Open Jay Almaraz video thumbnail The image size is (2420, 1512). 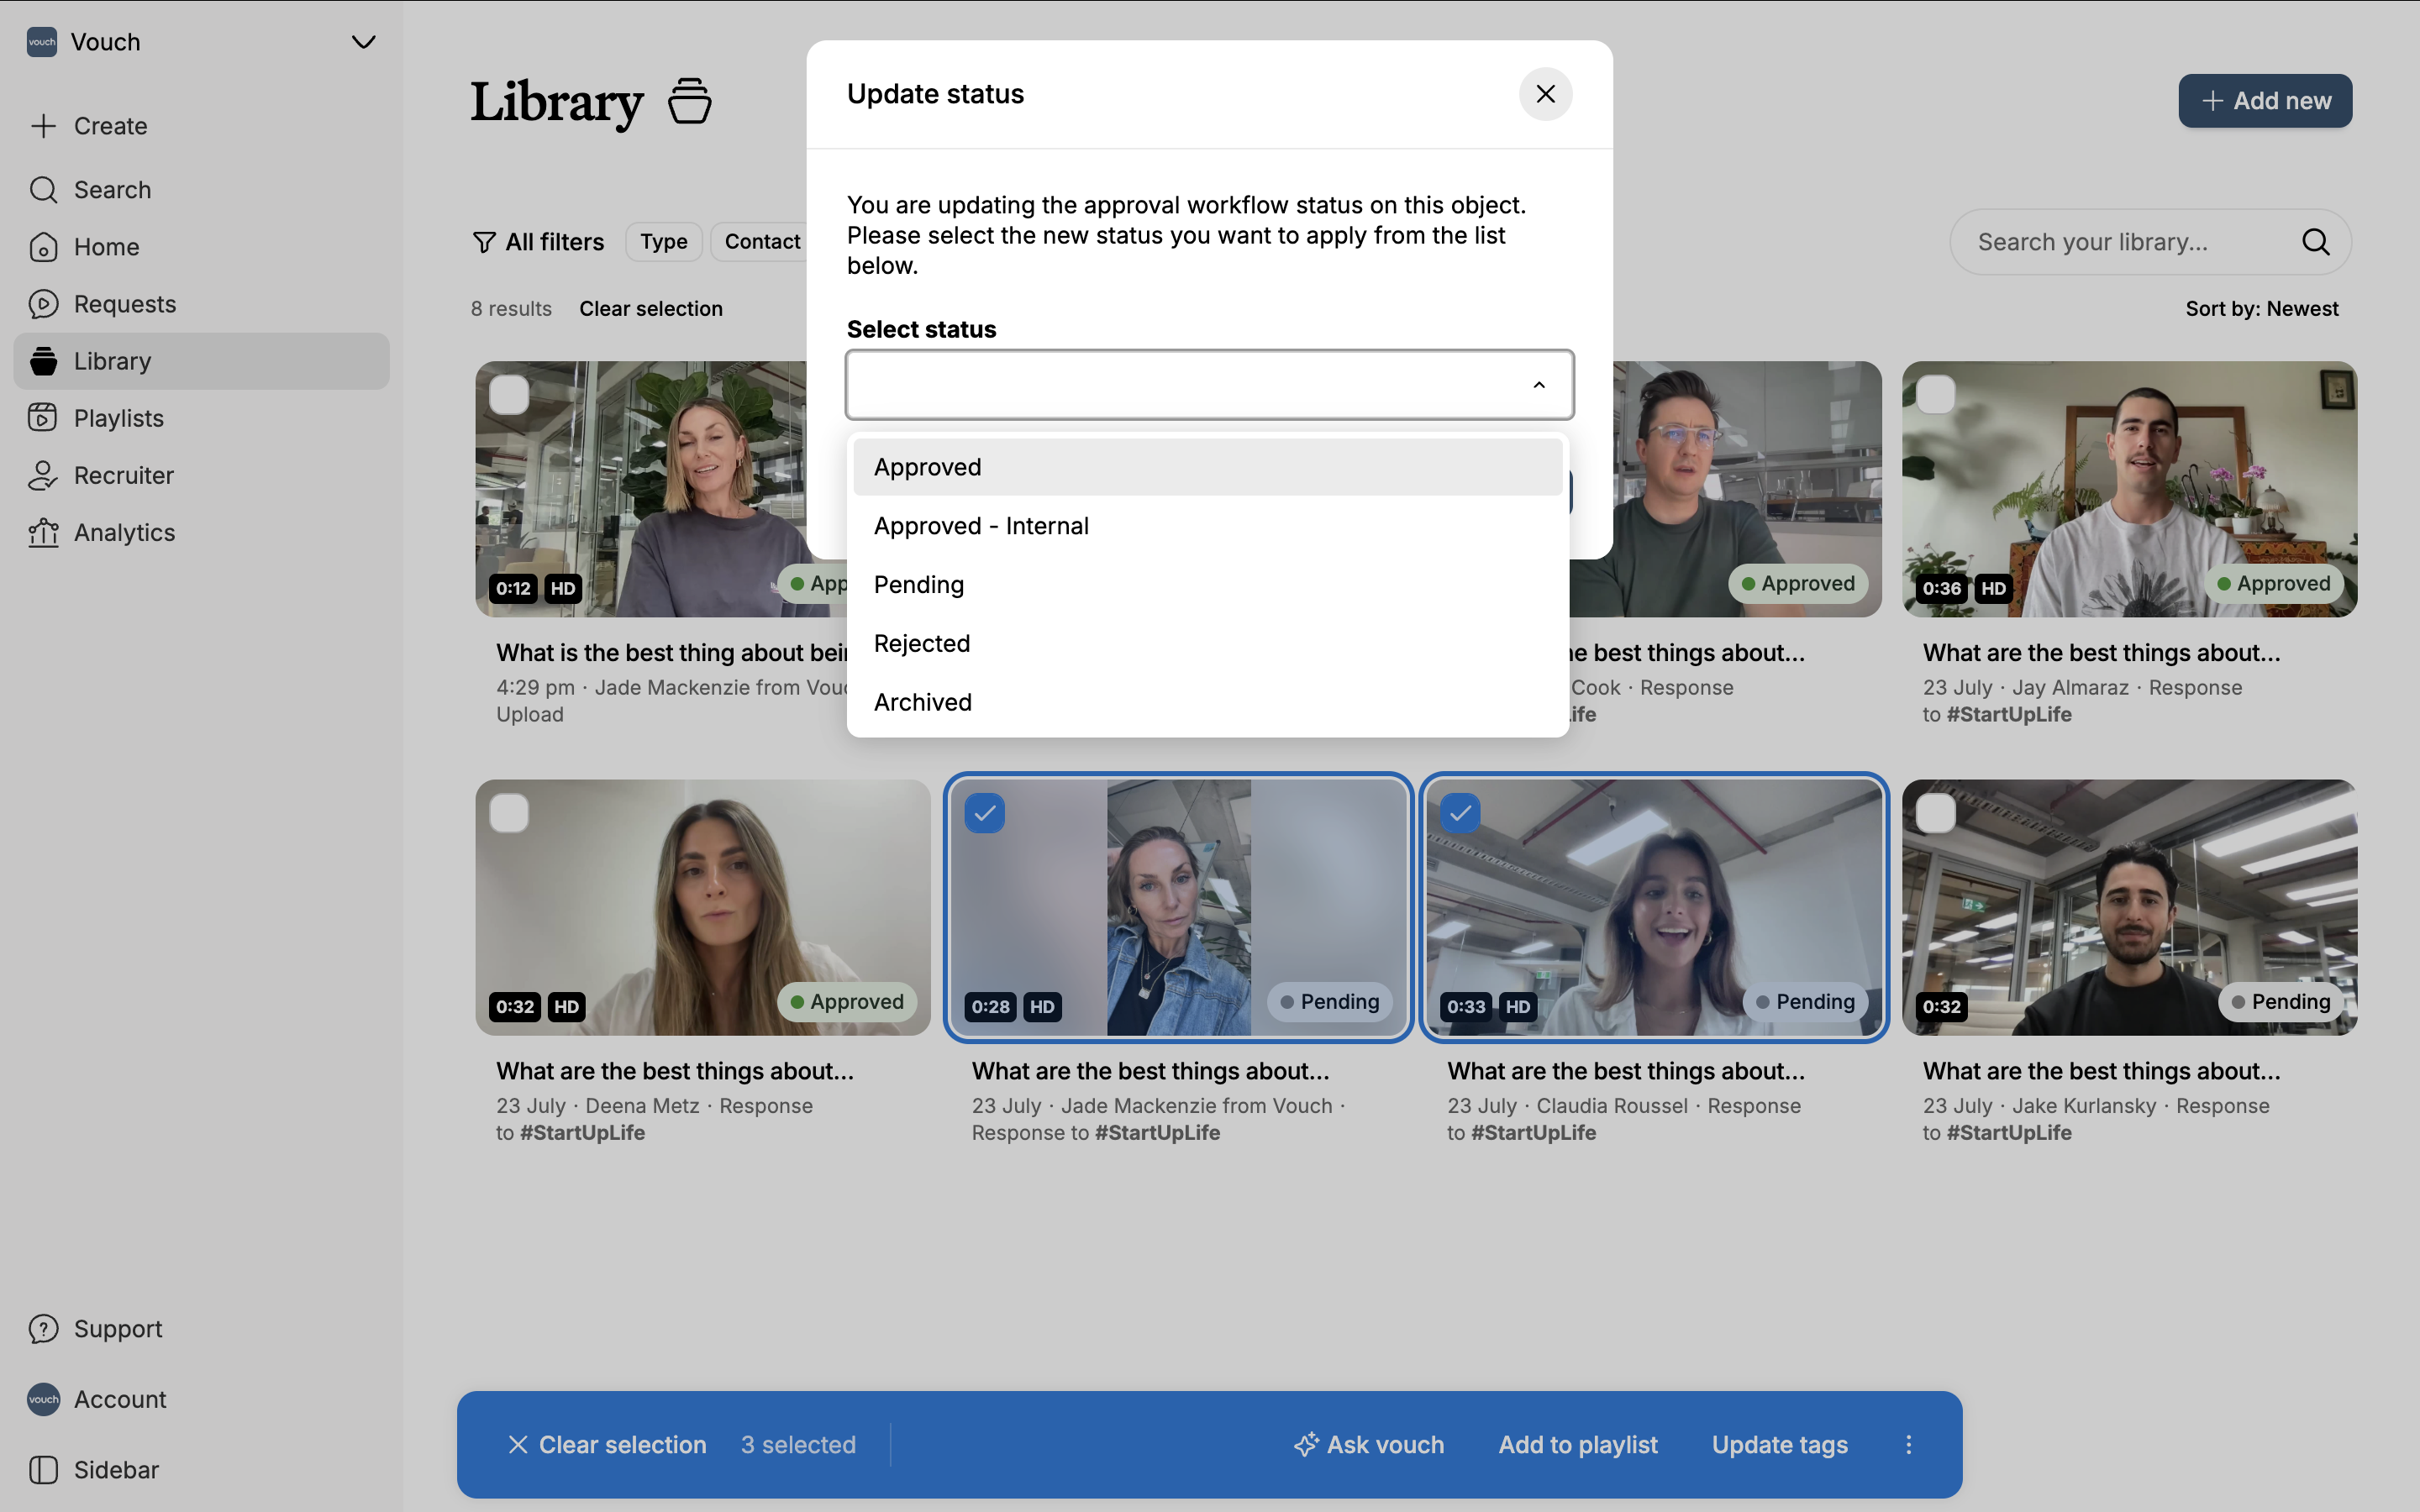[2129, 489]
